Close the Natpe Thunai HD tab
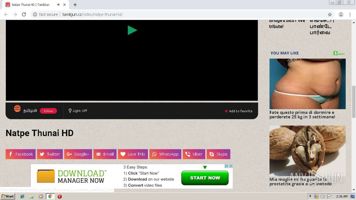 pyautogui.click(x=65, y=5)
